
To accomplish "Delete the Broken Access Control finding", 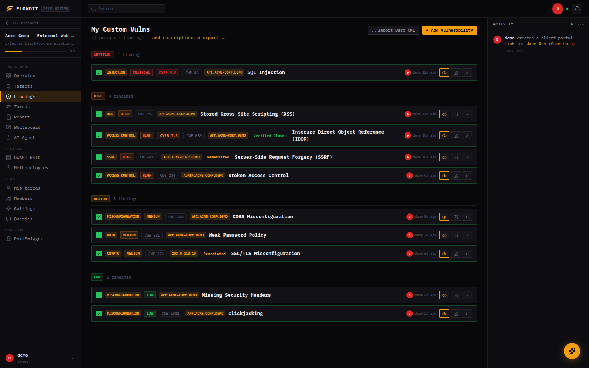I will (x=467, y=176).
